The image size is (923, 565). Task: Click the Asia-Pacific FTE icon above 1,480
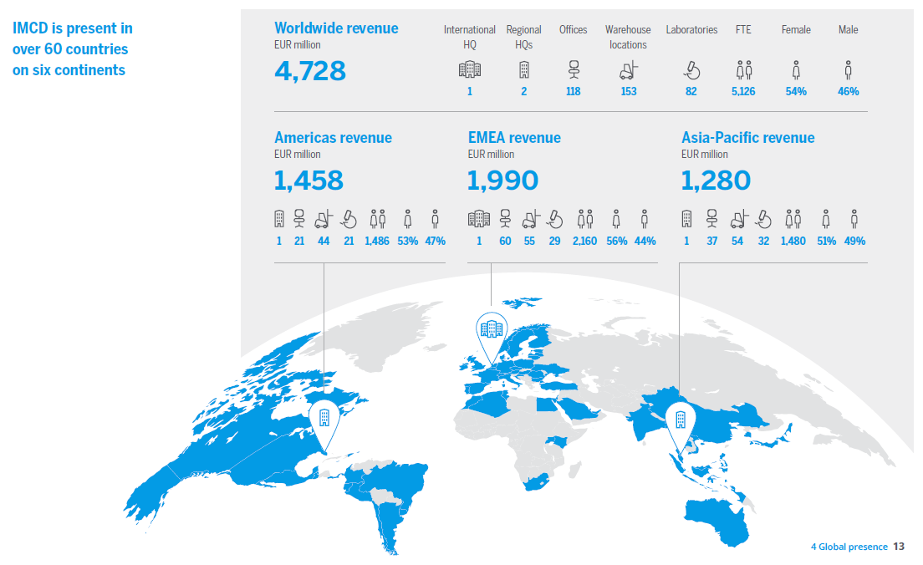point(793,219)
